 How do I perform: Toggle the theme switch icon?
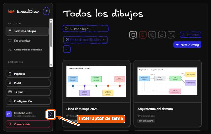click(x=49, y=114)
